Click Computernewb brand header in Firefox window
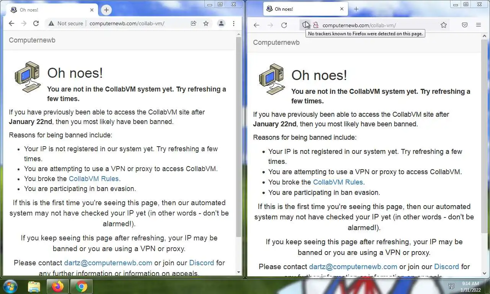The width and height of the screenshot is (490, 294). pyautogui.click(x=276, y=42)
